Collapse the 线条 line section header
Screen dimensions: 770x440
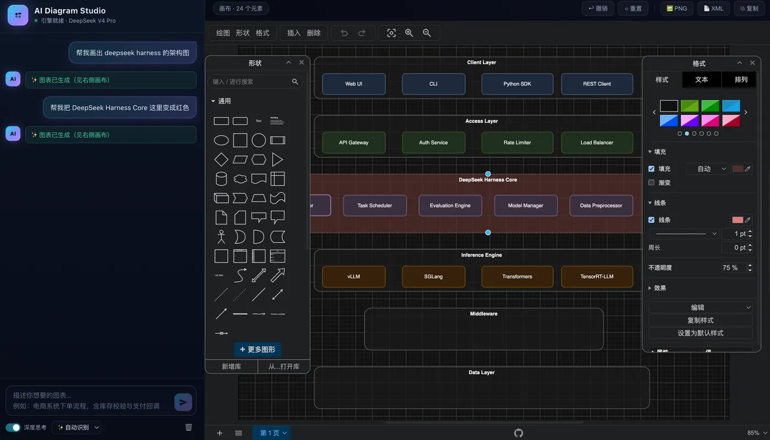click(x=657, y=203)
